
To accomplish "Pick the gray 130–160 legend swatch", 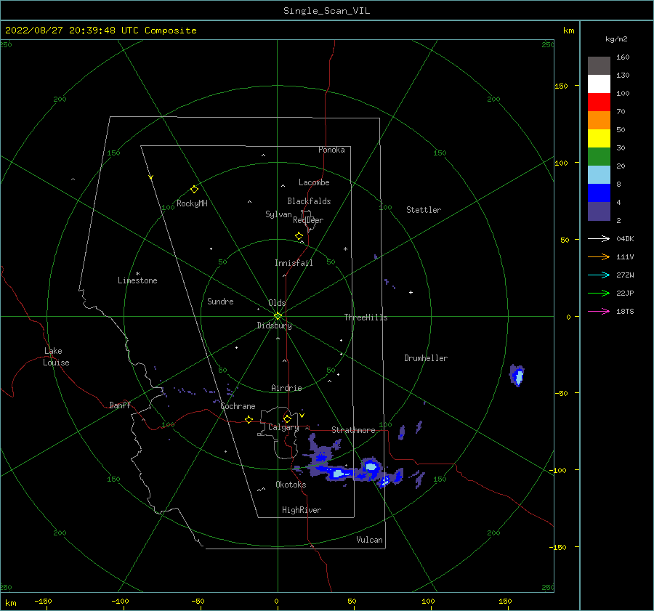I will click(599, 66).
